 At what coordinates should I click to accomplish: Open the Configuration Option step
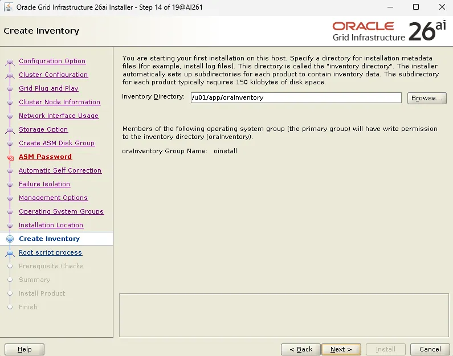click(x=52, y=61)
